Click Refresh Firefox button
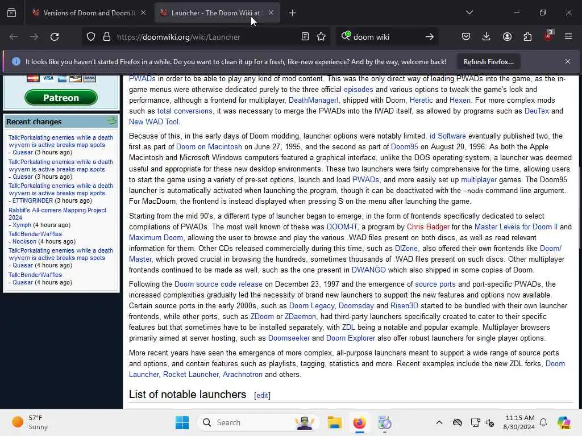Image resolution: width=582 pixels, height=436 pixels. tap(488, 62)
